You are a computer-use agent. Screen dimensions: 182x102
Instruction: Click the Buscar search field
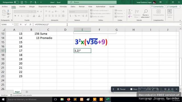pos(92,2)
